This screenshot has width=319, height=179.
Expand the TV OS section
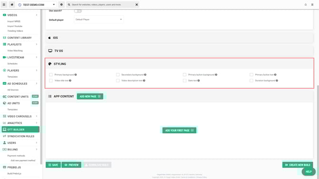click(179, 51)
